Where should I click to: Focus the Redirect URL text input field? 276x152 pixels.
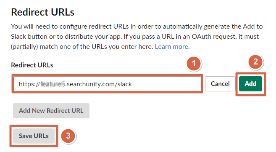(x=108, y=84)
